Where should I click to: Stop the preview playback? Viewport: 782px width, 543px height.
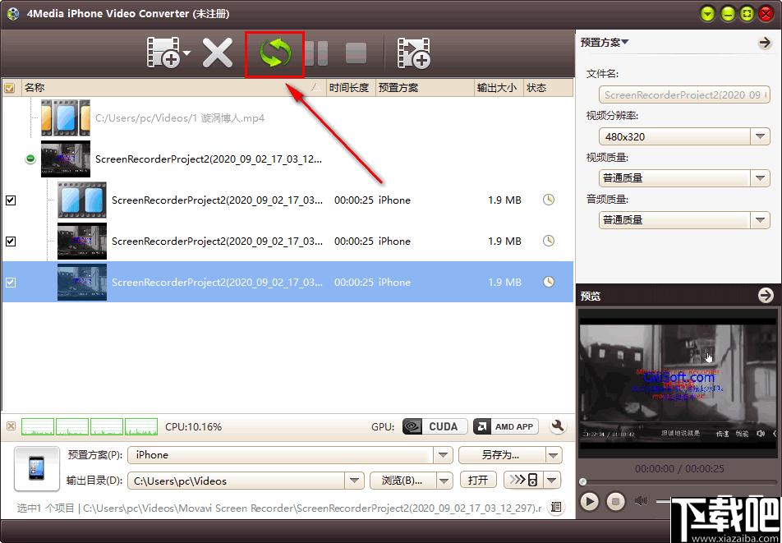pyautogui.click(x=615, y=501)
